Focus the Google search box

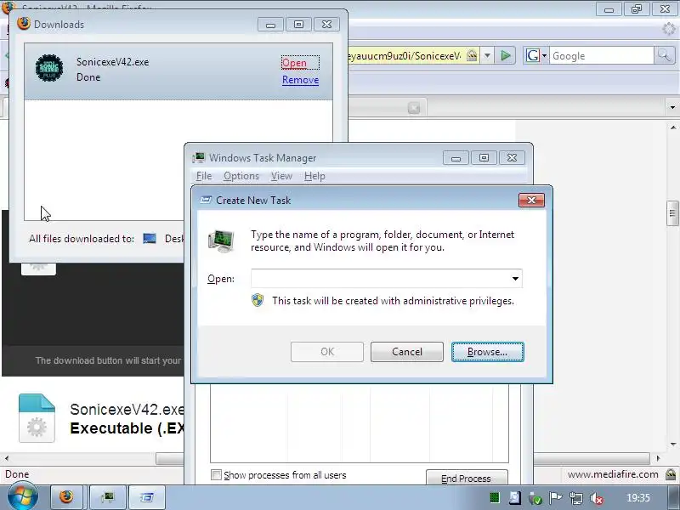[601, 56]
